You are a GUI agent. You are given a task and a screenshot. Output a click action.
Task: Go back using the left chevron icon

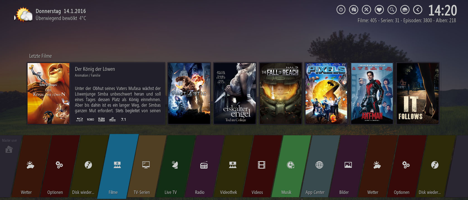point(418,10)
